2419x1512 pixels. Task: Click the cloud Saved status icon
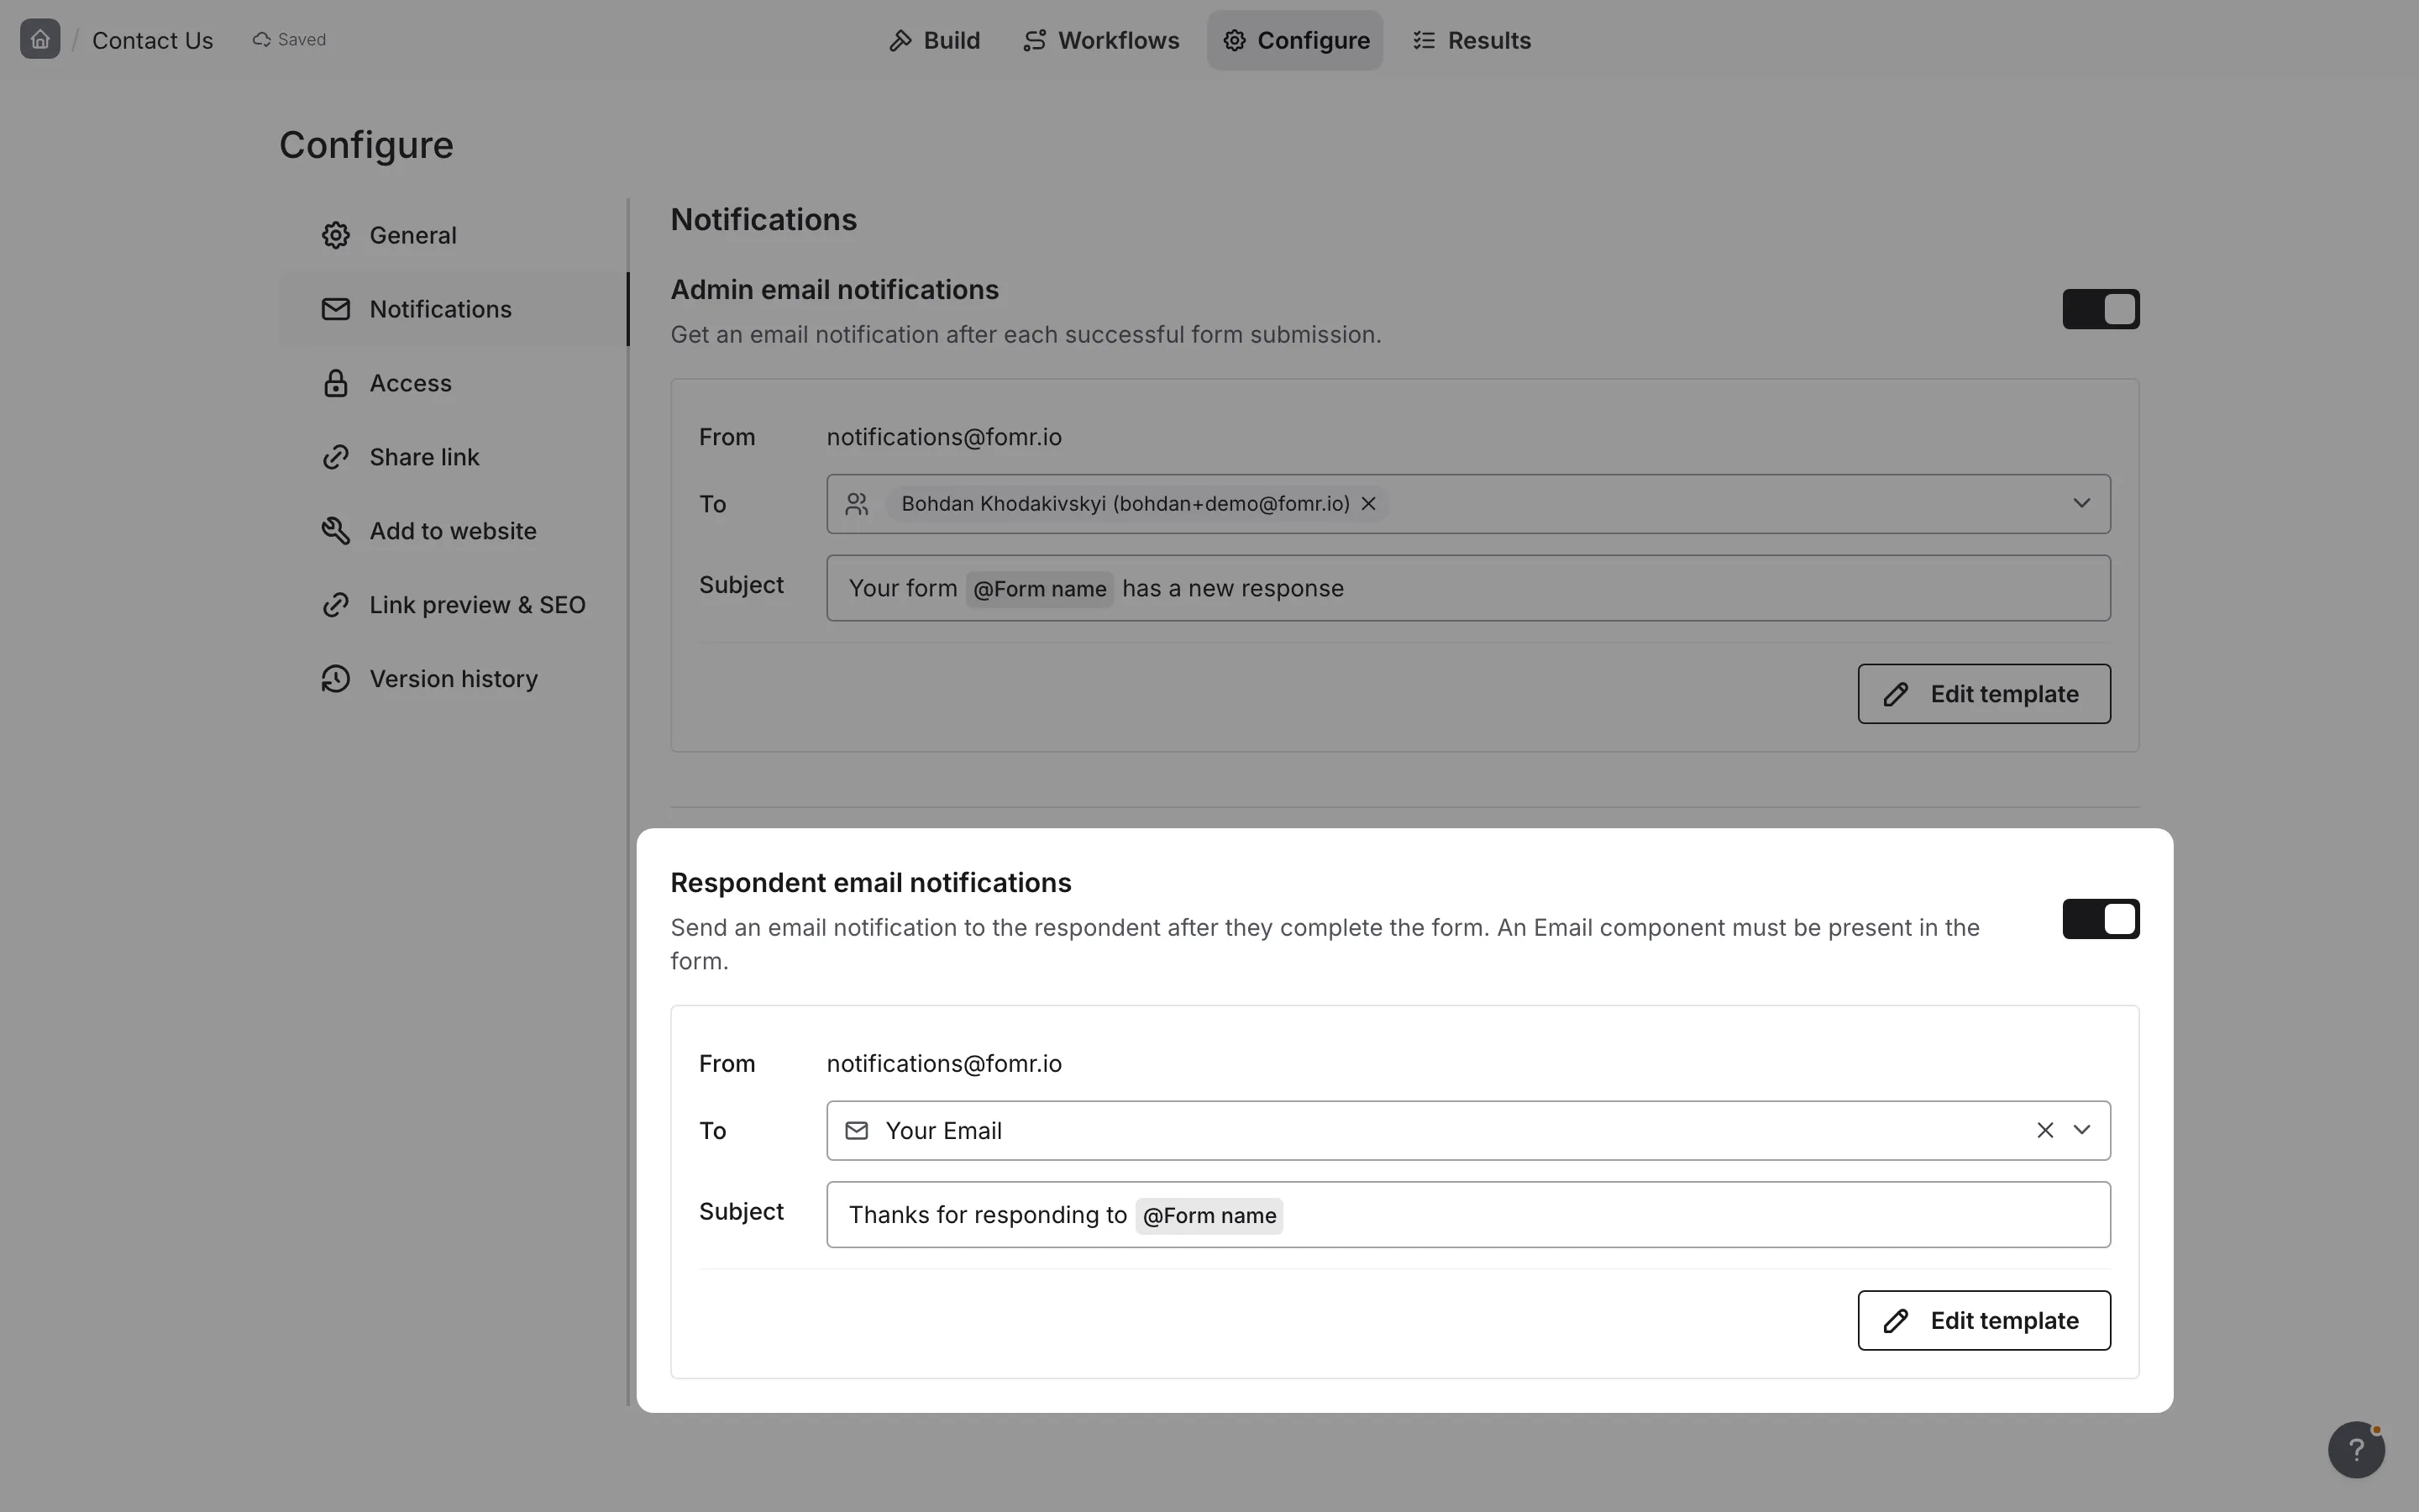point(262,40)
